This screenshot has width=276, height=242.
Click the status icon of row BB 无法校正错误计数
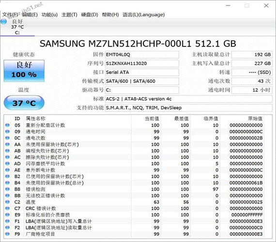(x=7, y=196)
